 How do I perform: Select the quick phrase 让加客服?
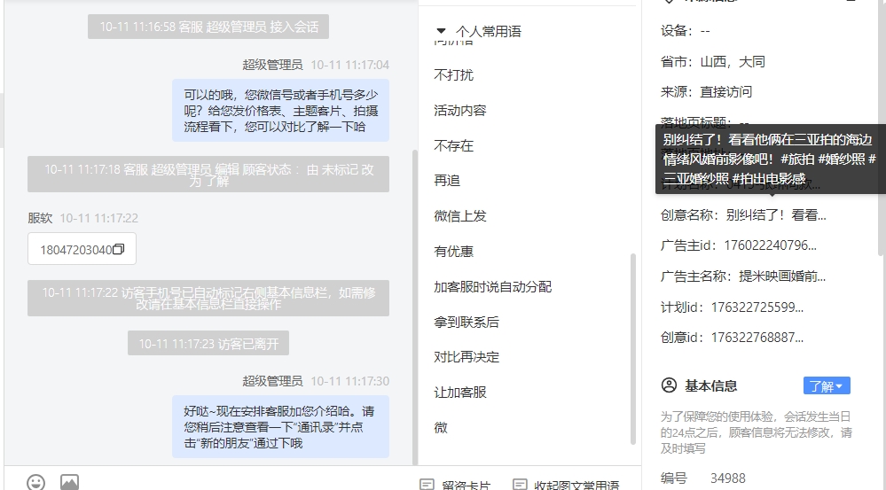[460, 393]
